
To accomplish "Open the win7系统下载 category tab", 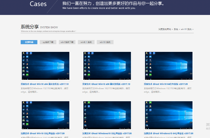I will tap(67, 42).
